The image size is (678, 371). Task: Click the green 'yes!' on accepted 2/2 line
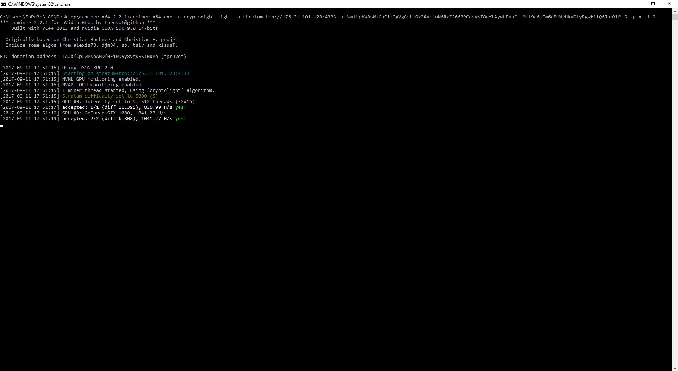pos(180,119)
